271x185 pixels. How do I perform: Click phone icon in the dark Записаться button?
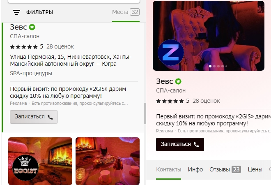point(196,145)
